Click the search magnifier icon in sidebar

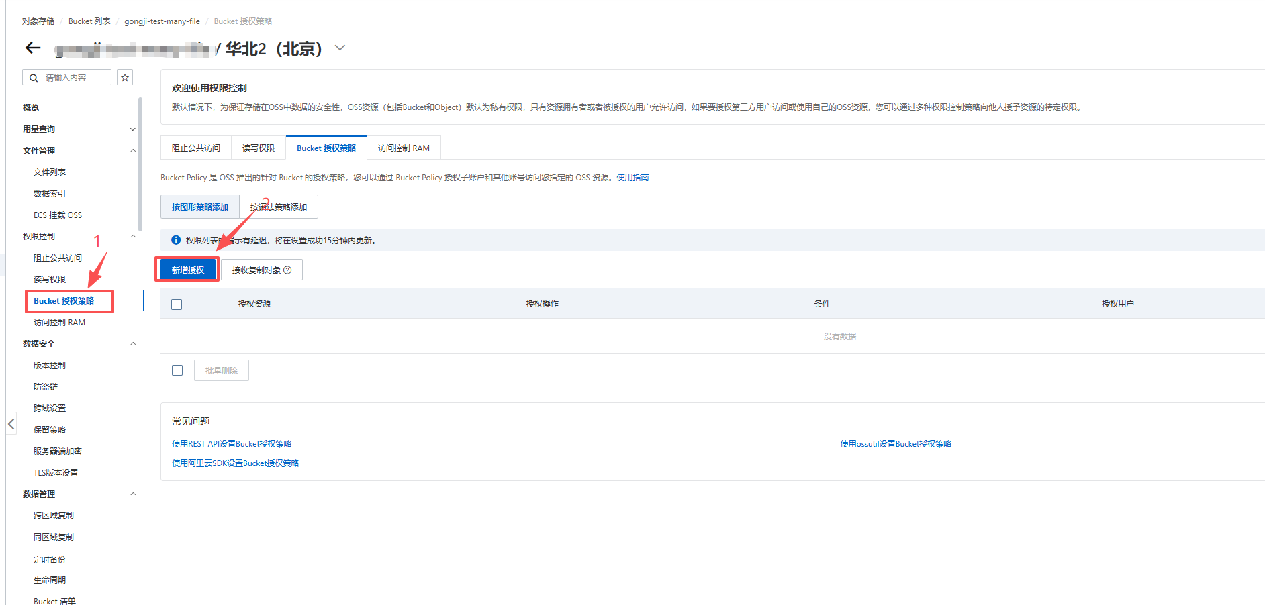point(34,78)
